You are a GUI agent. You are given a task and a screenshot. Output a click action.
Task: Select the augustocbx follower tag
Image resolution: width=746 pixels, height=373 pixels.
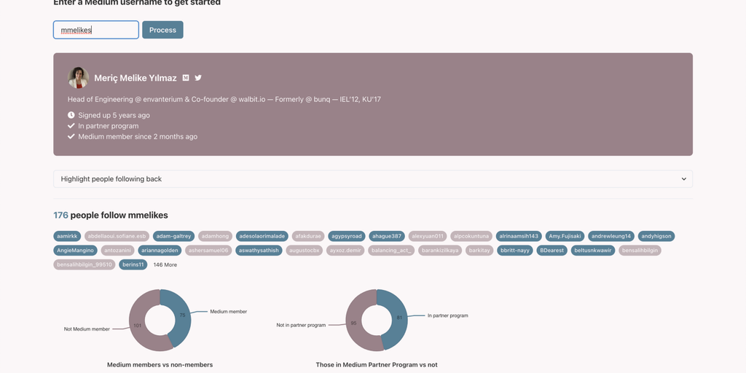click(305, 251)
